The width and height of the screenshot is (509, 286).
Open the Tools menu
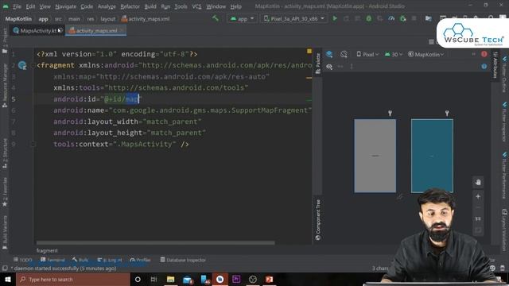[181, 6]
